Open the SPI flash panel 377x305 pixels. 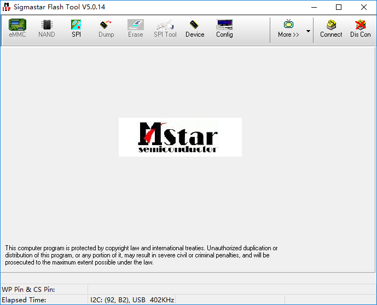click(x=76, y=28)
